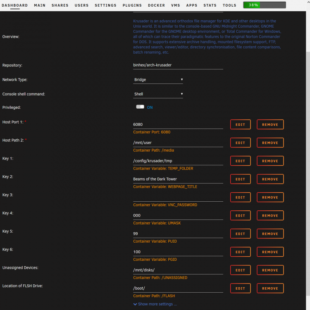Viewport: 310px width, 310px height.
Task: Switch to the Users tab
Action: 81,5
